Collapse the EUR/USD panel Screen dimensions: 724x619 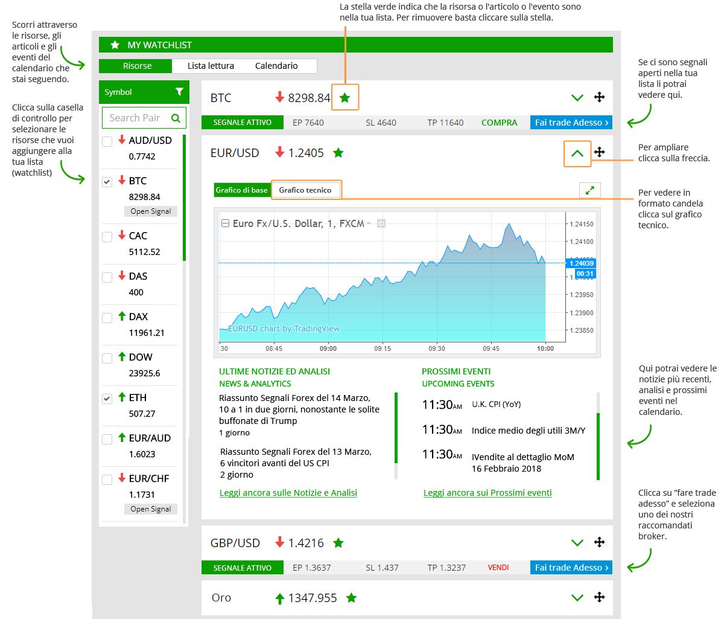coord(577,153)
